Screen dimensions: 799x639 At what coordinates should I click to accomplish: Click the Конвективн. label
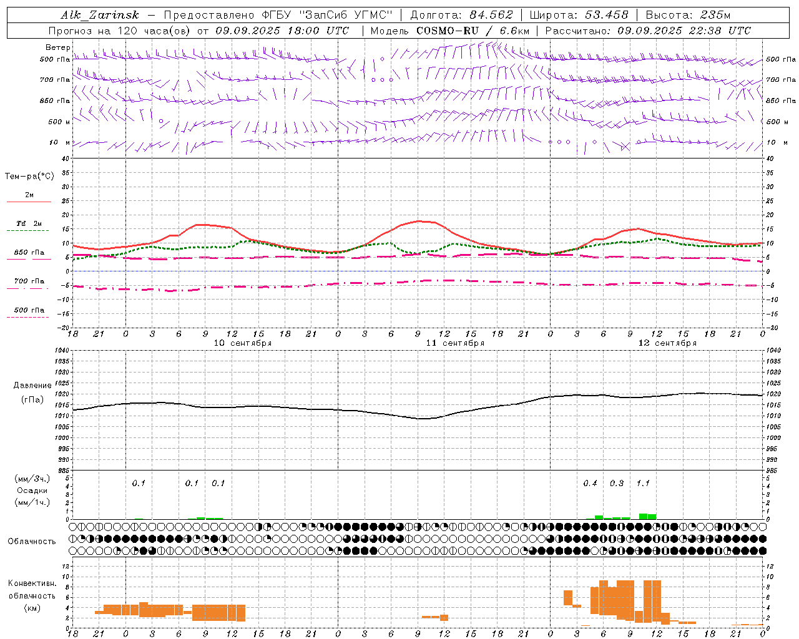pyautogui.click(x=32, y=583)
